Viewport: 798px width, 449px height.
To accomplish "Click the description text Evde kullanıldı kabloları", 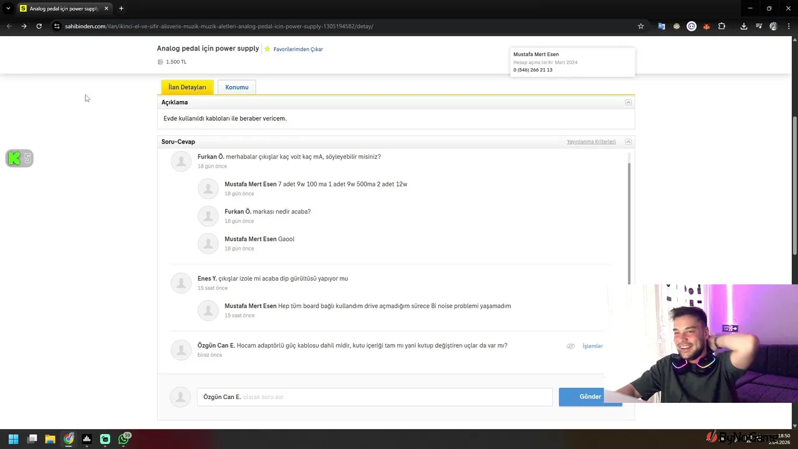I will tap(225, 118).
